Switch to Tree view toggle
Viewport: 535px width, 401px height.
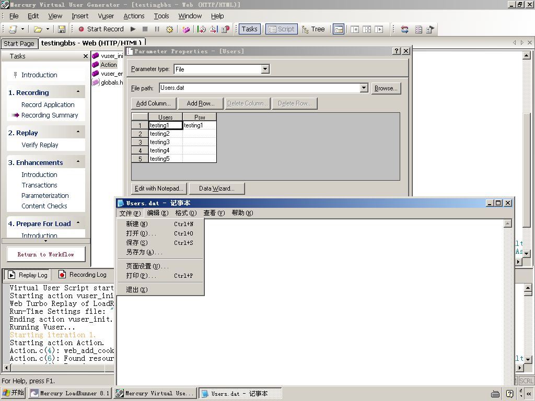point(313,29)
